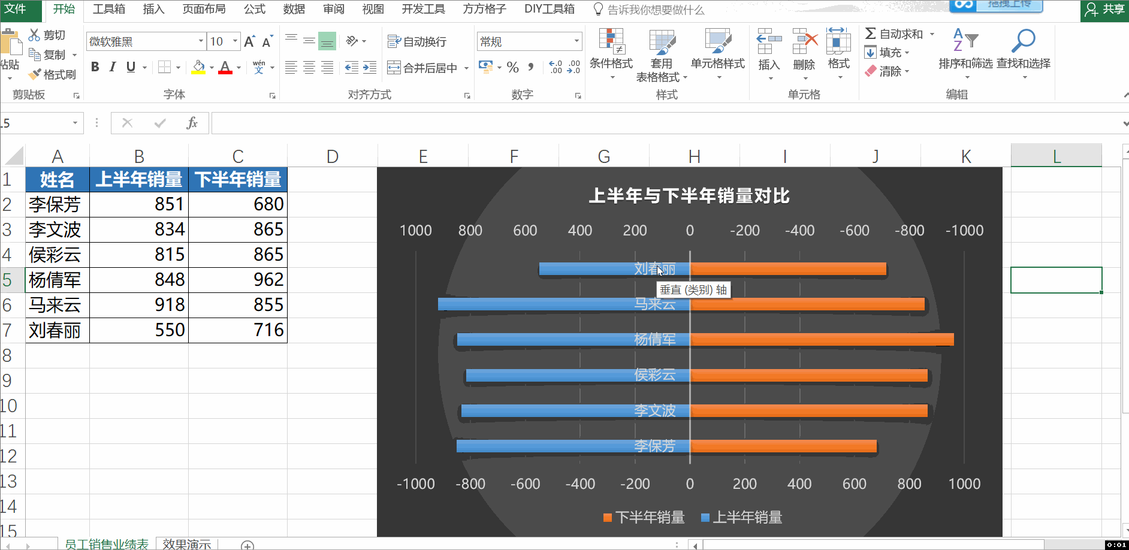This screenshot has height=550, width=1129.
Task: Click Increase Decimal icon
Action: coord(556,67)
